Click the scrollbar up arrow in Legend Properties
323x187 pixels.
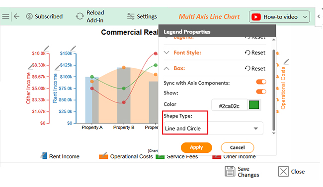(274, 40)
